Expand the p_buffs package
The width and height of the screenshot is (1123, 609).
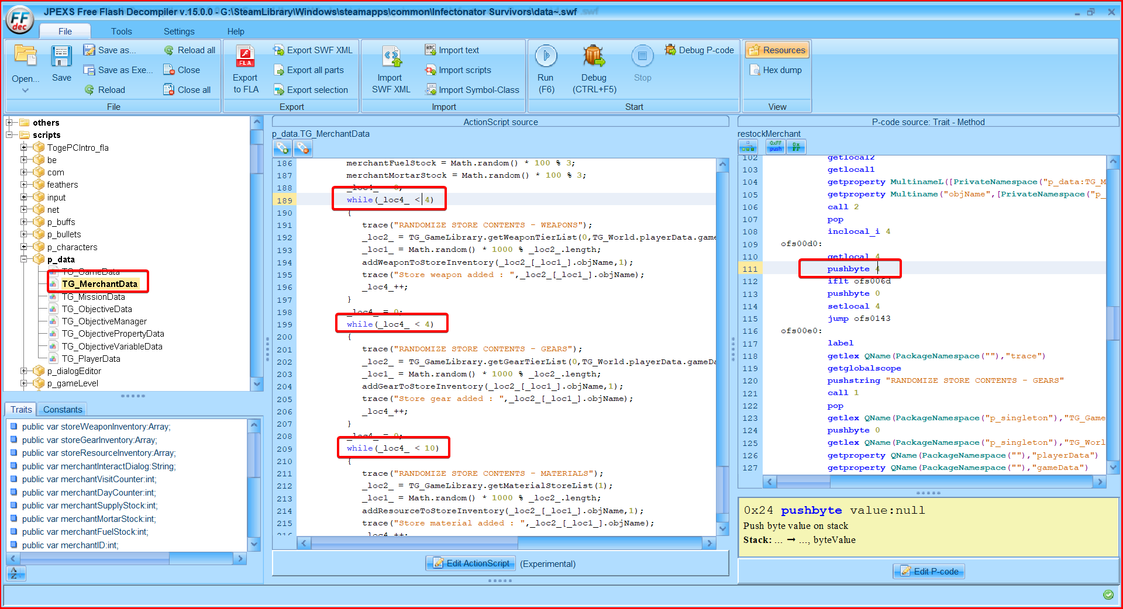[24, 222]
